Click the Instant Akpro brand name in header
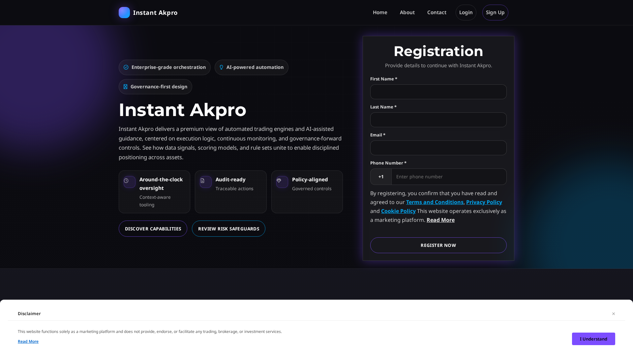The width and height of the screenshot is (633, 356). point(155,13)
